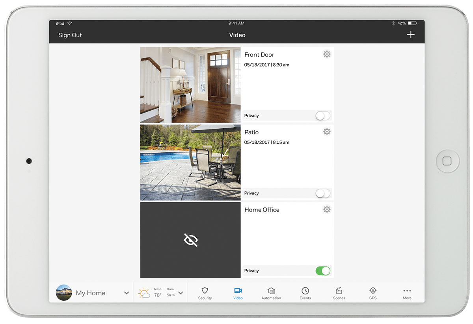Switch to the Security tab
This screenshot has height=324, width=473.
point(205,293)
